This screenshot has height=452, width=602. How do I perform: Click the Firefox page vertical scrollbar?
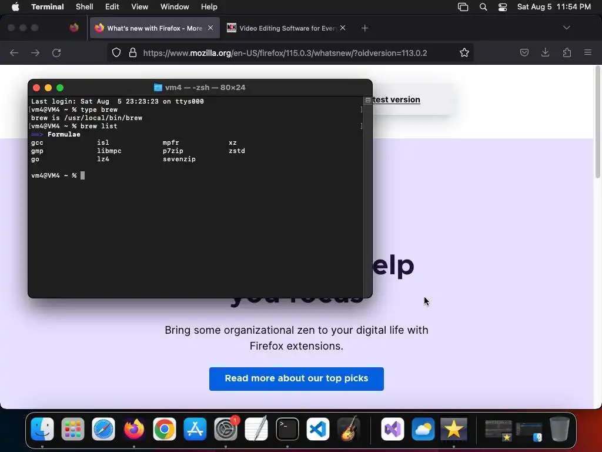coord(597,122)
